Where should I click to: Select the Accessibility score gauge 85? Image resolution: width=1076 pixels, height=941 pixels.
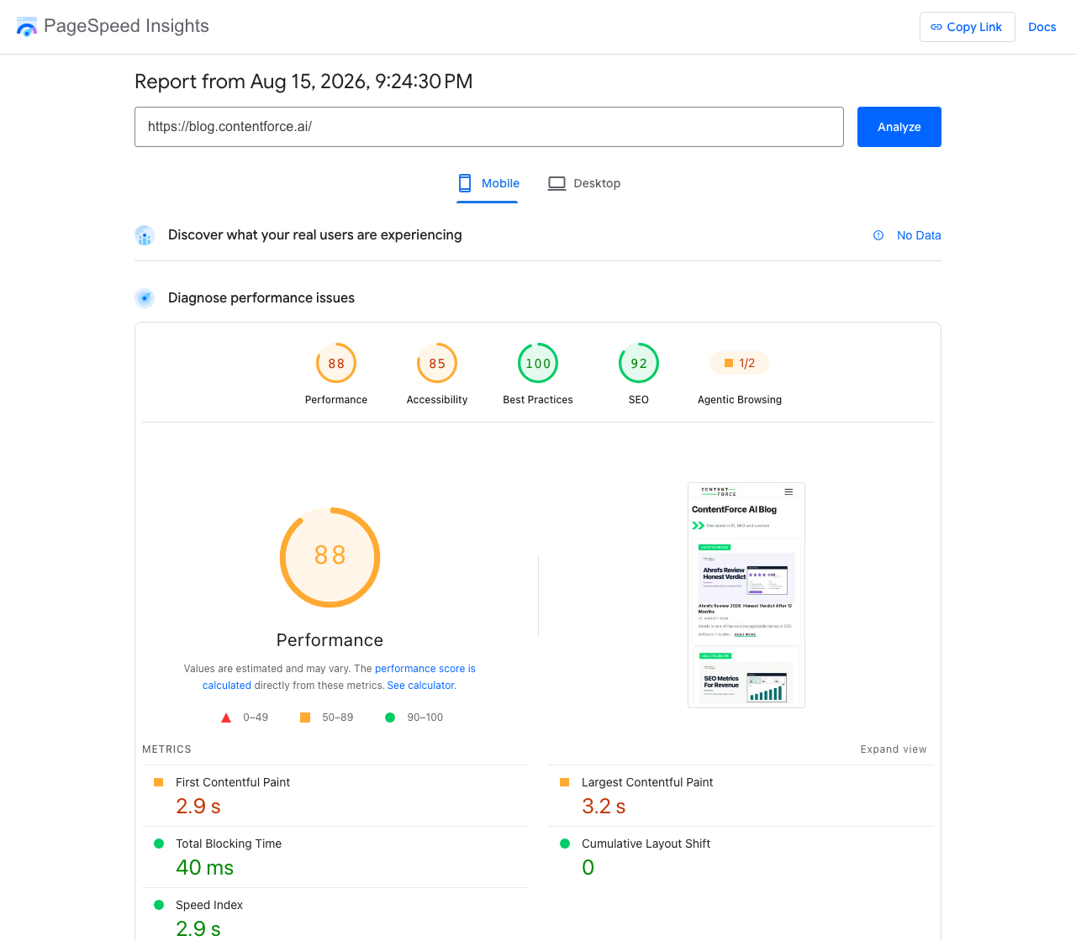(437, 363)
